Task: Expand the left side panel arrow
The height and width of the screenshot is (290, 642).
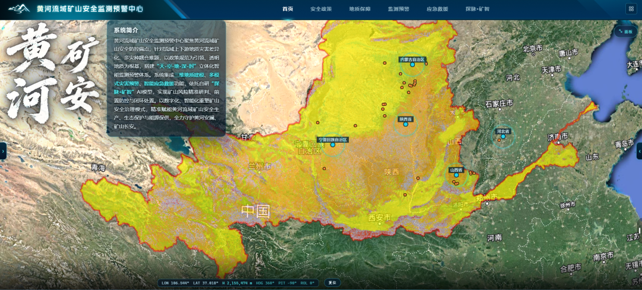Action: [x=3, y=151]
